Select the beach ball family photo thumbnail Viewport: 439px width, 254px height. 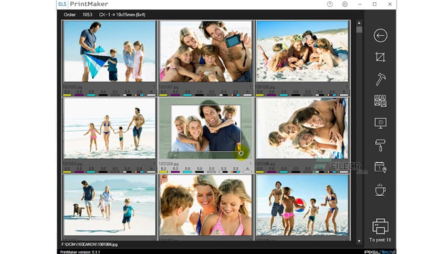pos(302,205)
